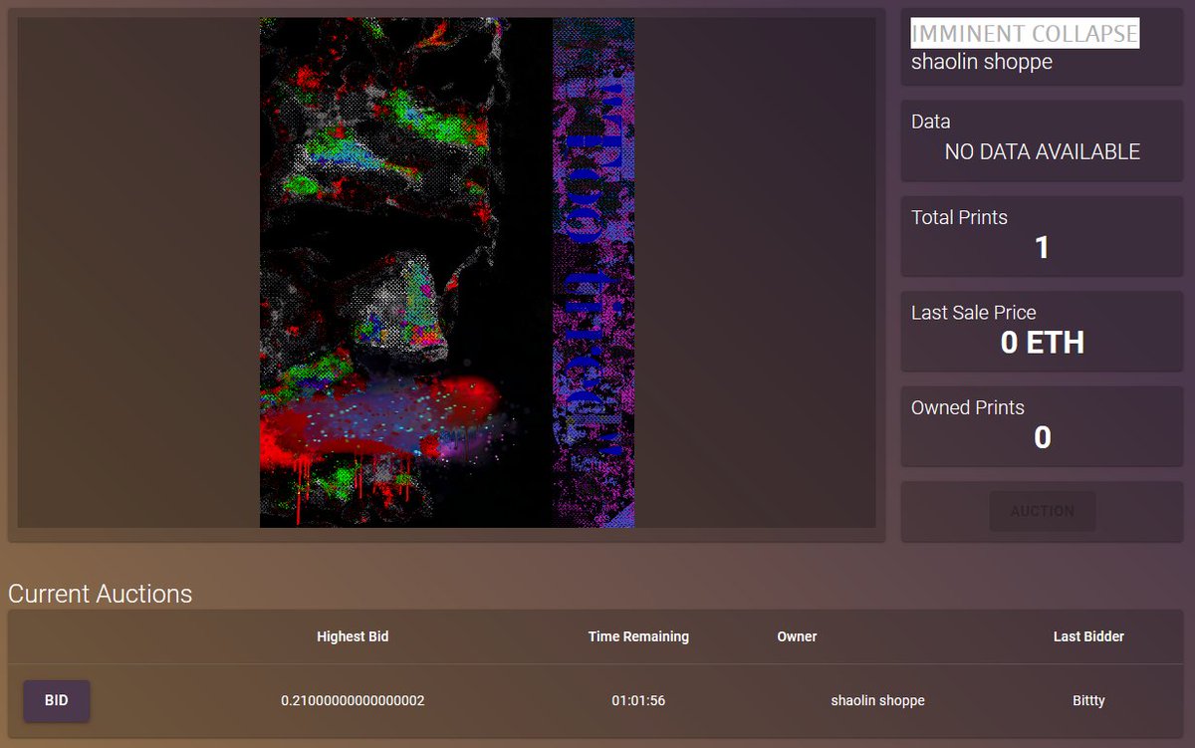Click the BID button in Current Auctions
The width and height of the screenshot is (1195, 748).
pos(57,700)
